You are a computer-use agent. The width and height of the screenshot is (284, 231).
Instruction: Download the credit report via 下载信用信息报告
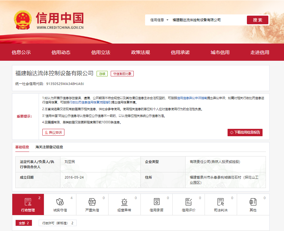coord(245,132)
